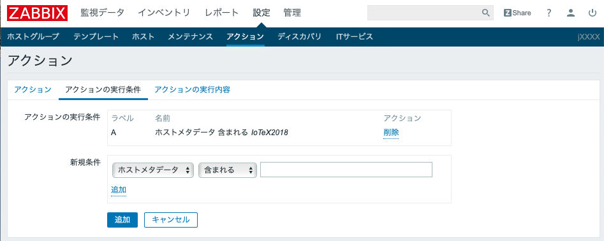This screenshot has width=604, height=241.
Task: Open the インベントリ menu
Action: click(x=164, y=13)
